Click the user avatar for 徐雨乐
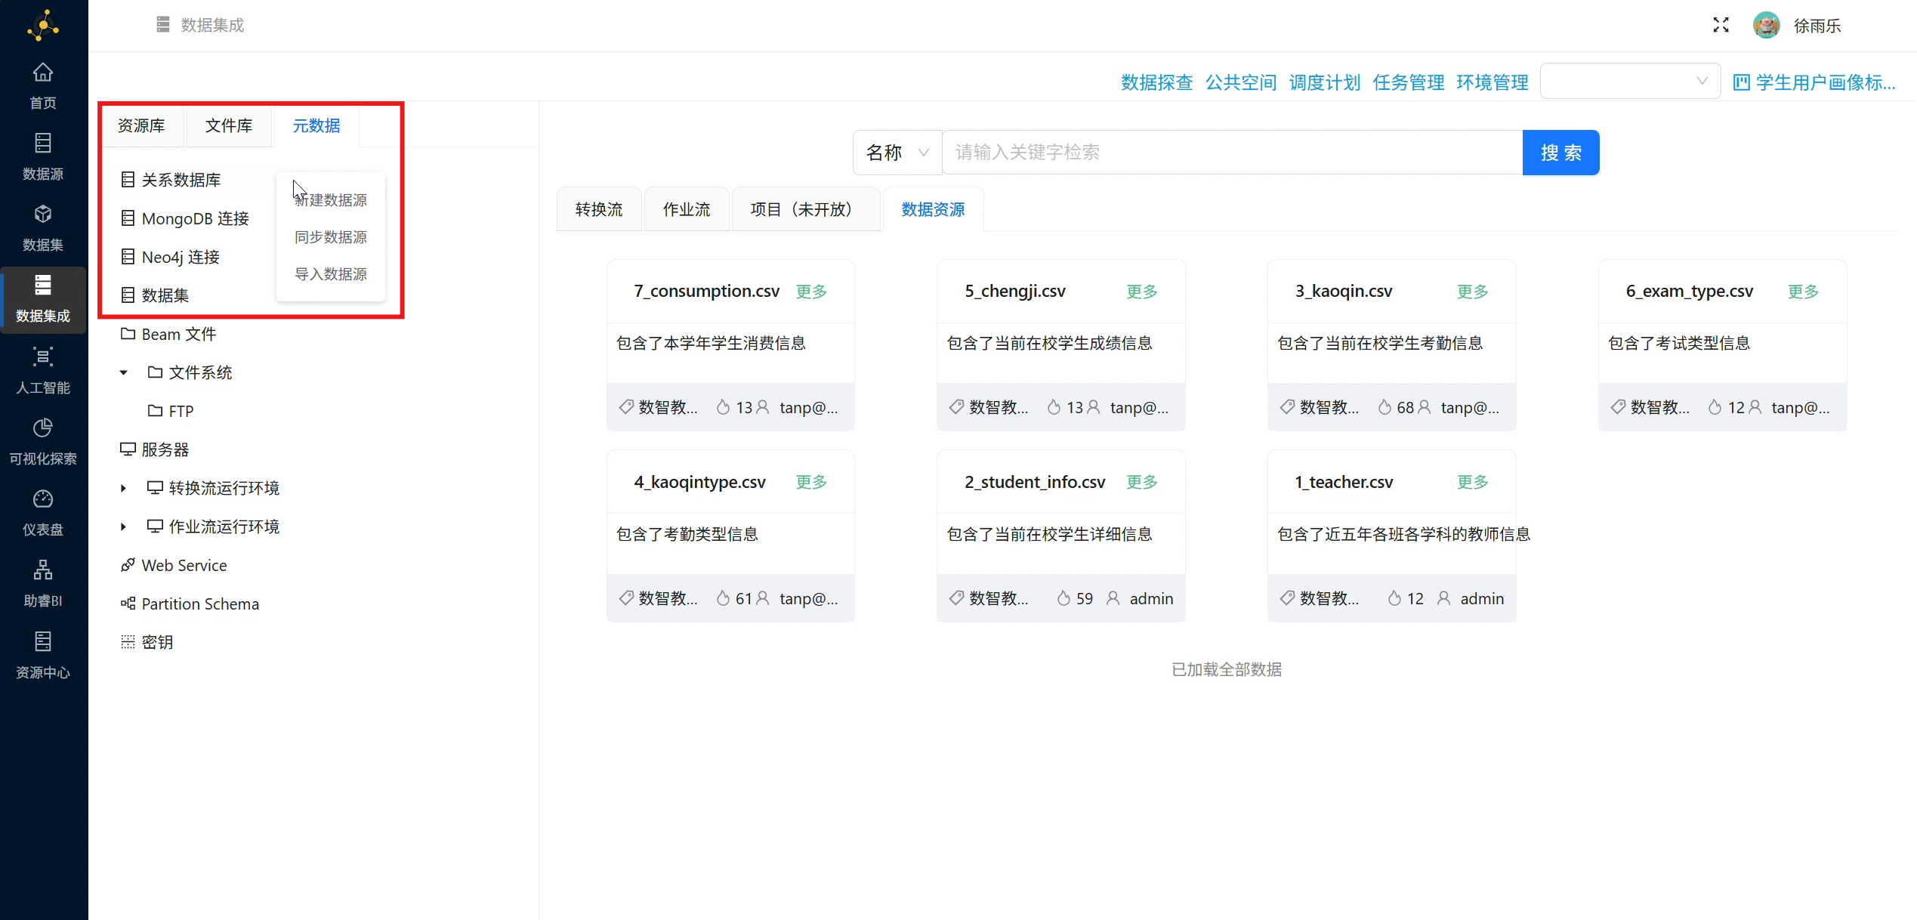The image size is (1917, 920). coord(1766,25)
